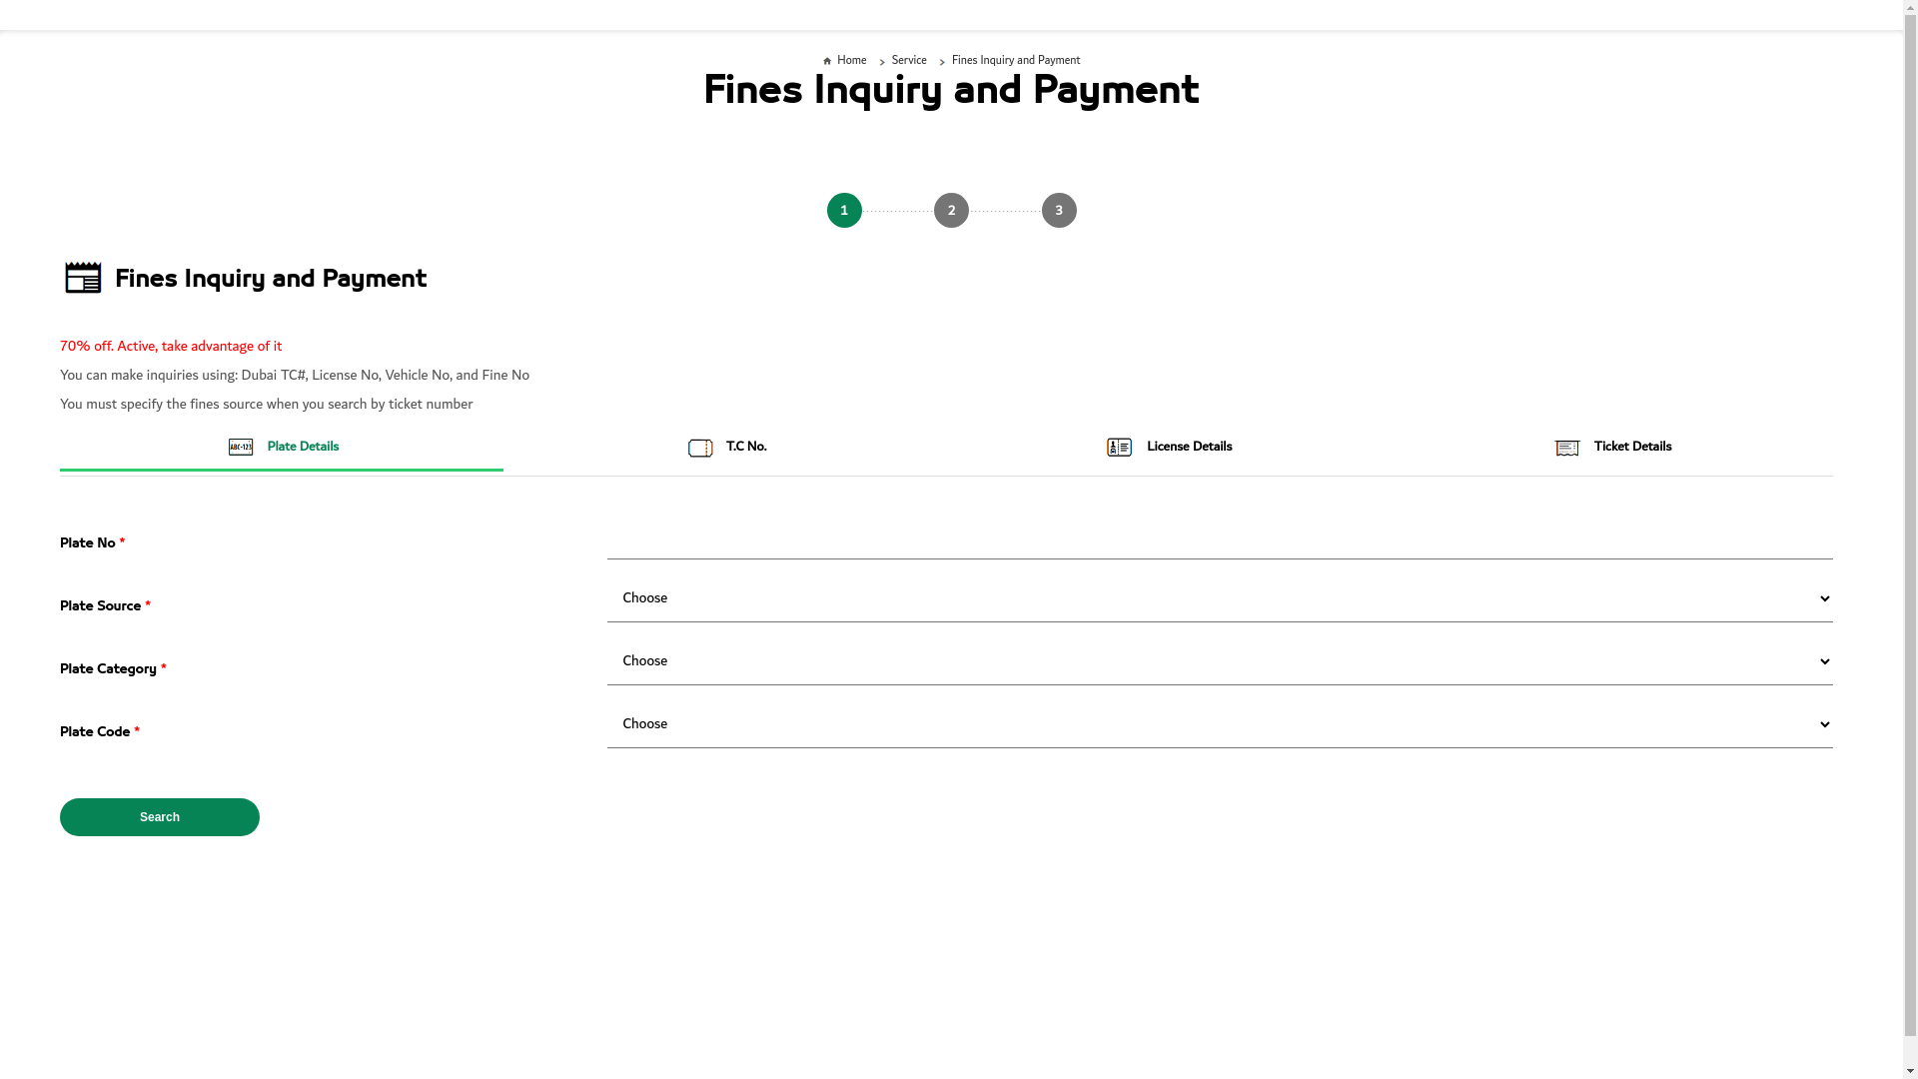Click step 1 circle indicator
The width and height of the screenshot is (1918, 1079).
(x=844, y=211)
